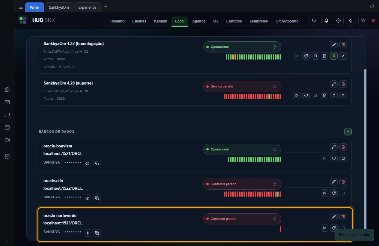Toggle the green plug icon for SankhyaOm 4.32
The width and height of the screenshot is (379, 246).
[x=334, y=56]
